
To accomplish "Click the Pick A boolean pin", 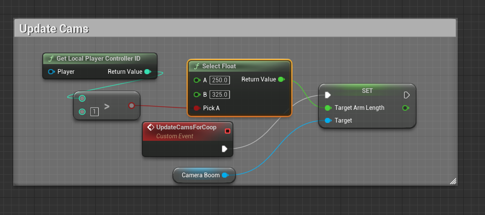I will (196, 108).
